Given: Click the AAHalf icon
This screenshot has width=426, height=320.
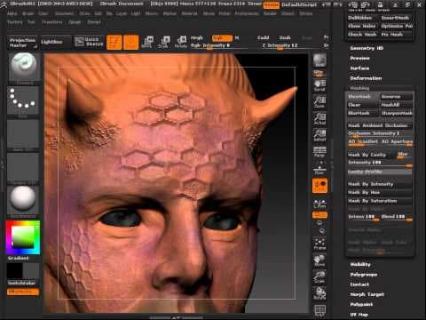Looking at the screenshot, I should pyautogui.click(x=319, y=135).
